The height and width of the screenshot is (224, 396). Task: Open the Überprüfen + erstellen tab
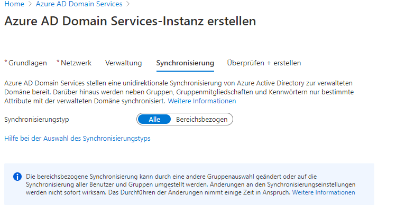(264, 63)
